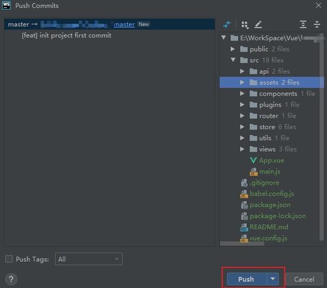Open the Push button dropdown arrow
327x288 pixels.
(x=273, y=279)
